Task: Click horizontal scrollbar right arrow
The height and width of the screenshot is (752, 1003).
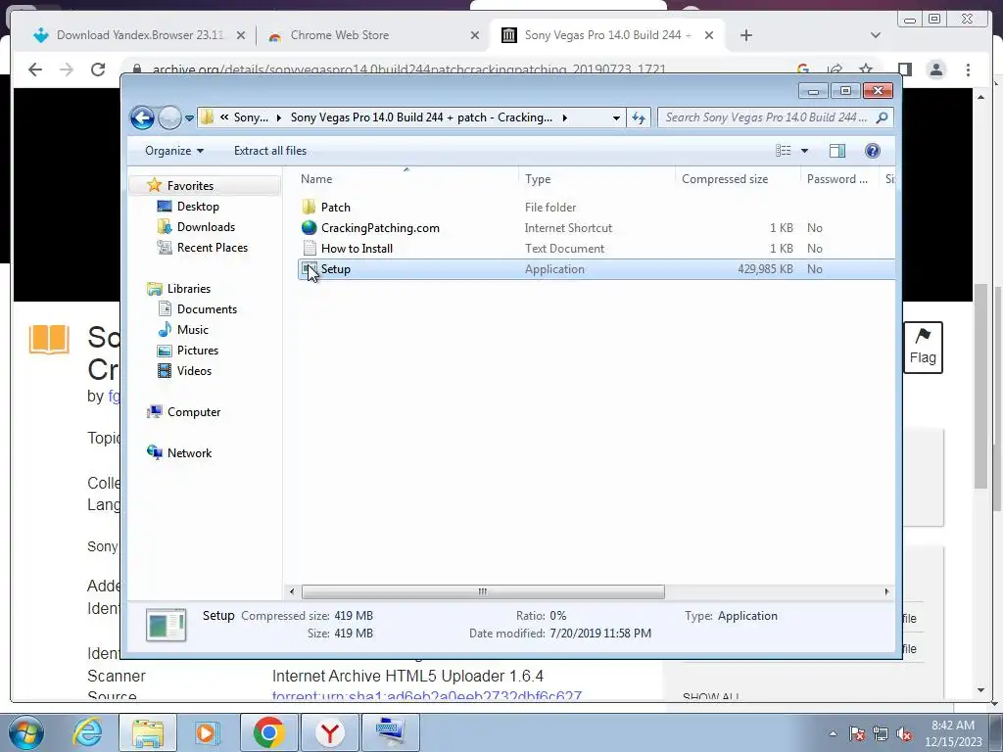Action: 886,591
